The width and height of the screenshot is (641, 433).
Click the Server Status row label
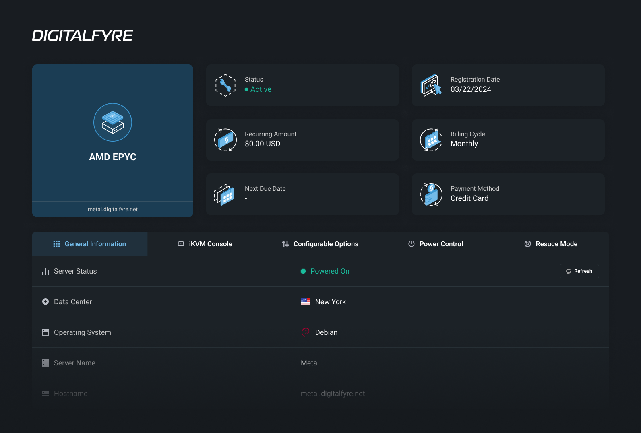[75, 271]
